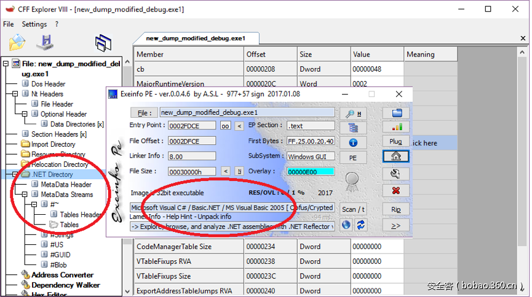Select the .NET Directory tree item

click(52, 174)
